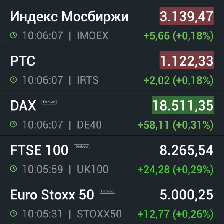Click the green highlighted price 18.511,35

182,106
